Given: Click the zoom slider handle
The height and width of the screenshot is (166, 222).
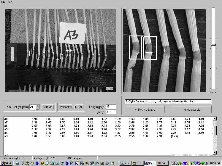Looking at the screenshot, I should pos(213,44).
